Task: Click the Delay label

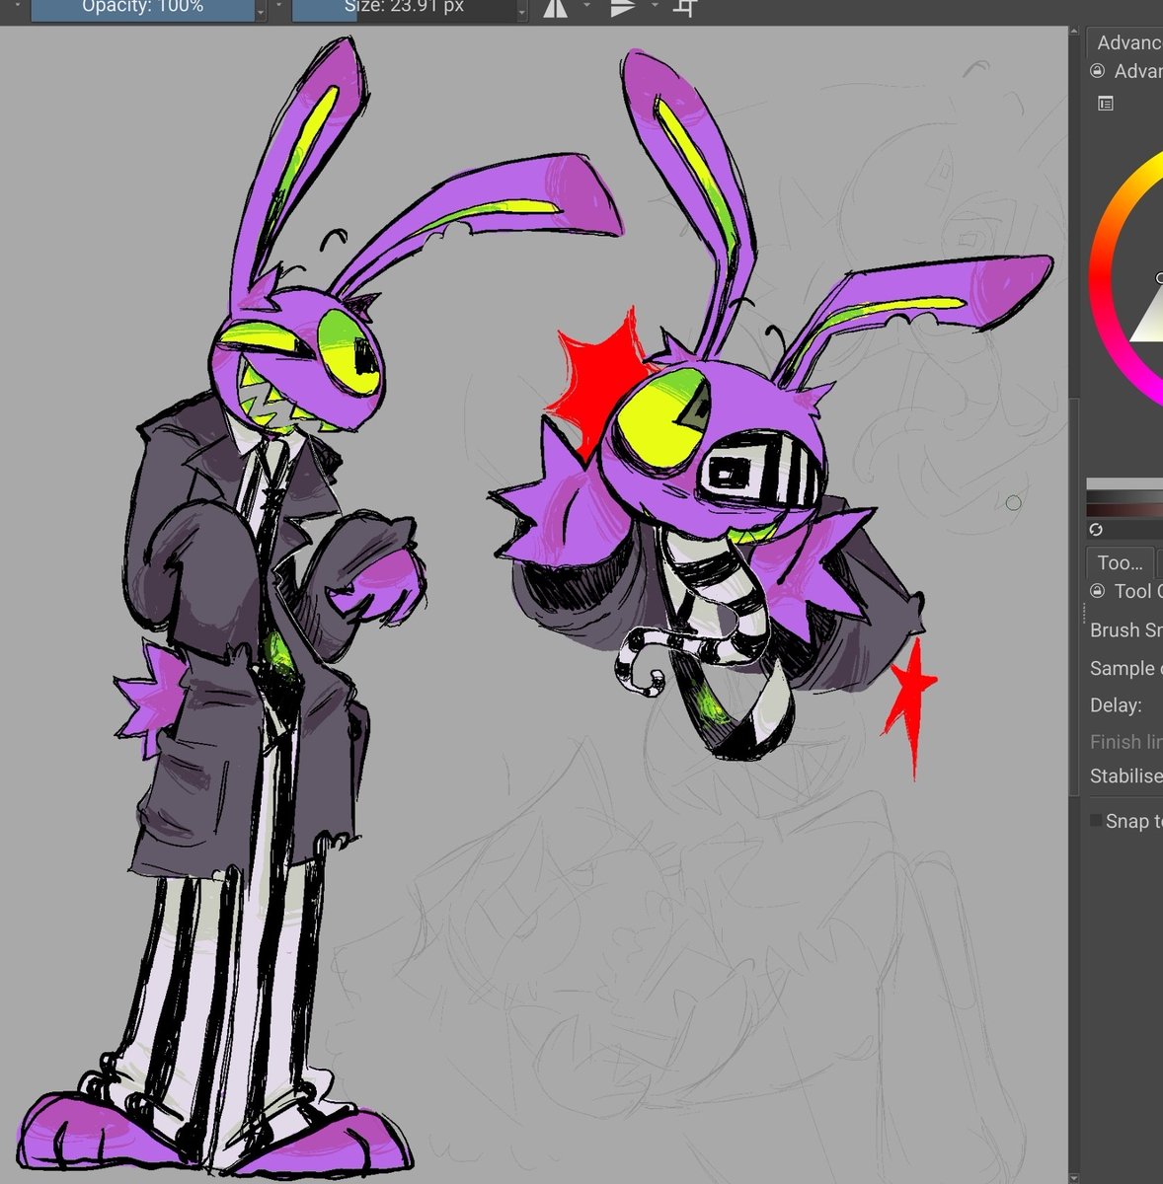Action: (1116, 705)
